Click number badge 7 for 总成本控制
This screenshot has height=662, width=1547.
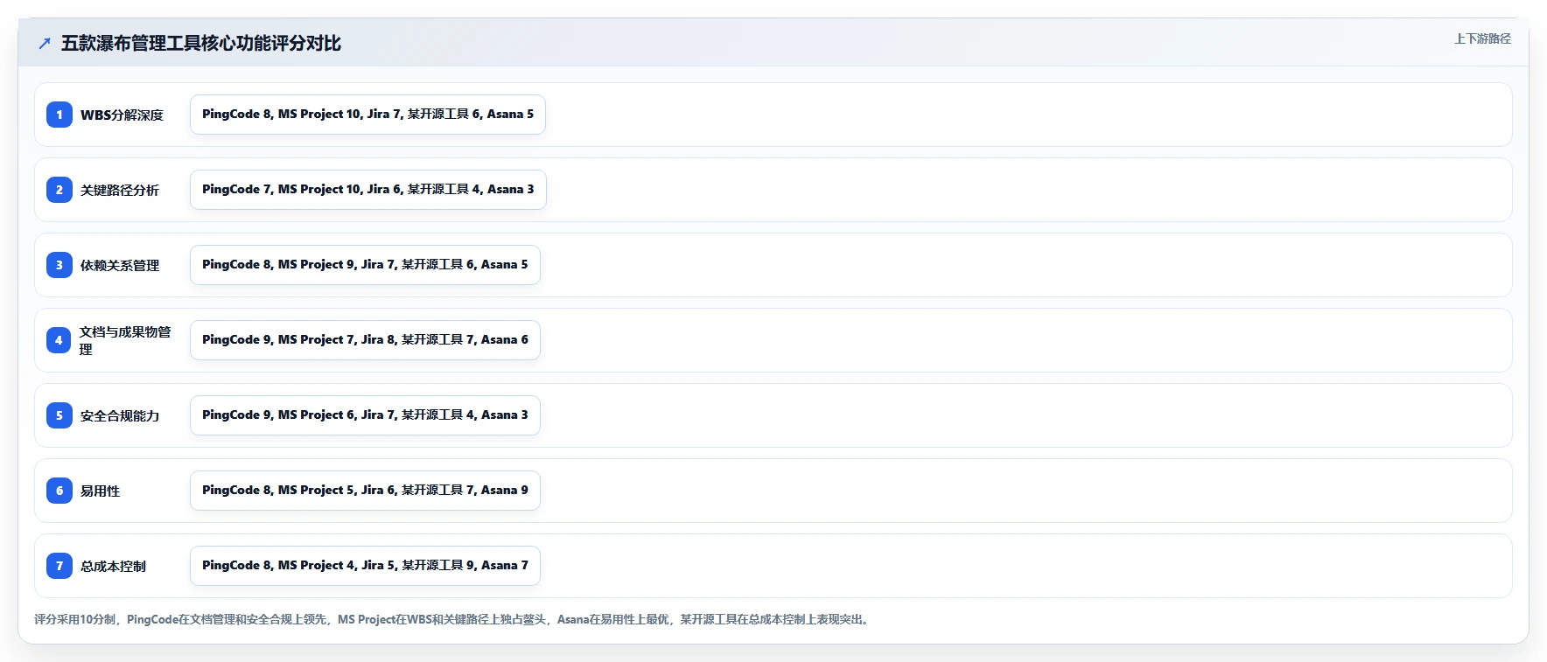(x=59, y=566)
